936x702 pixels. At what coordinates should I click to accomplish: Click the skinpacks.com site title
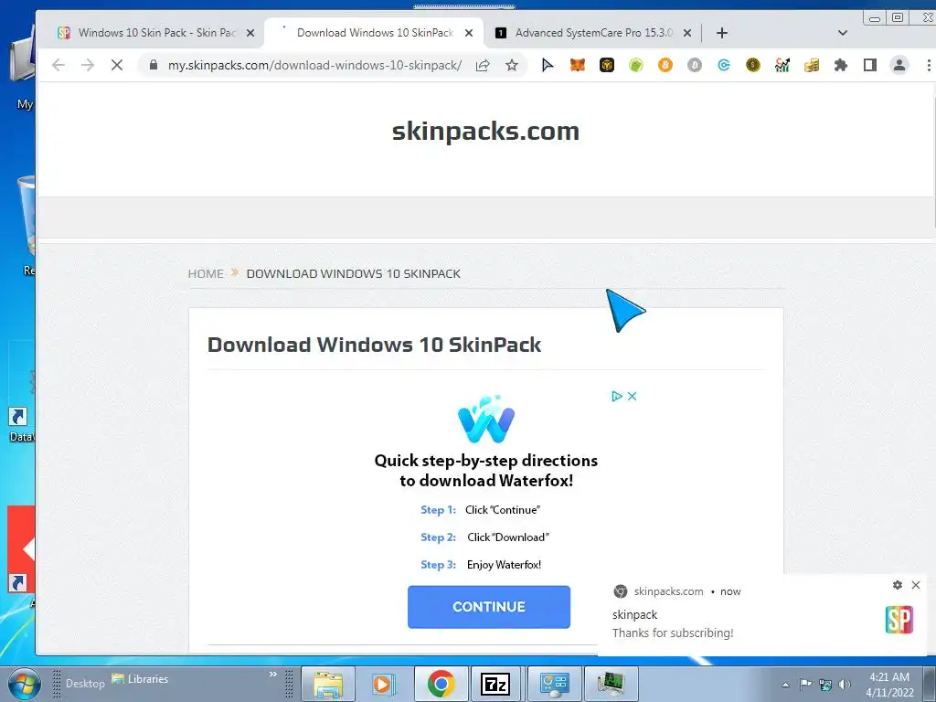point(485,131)
